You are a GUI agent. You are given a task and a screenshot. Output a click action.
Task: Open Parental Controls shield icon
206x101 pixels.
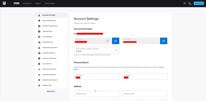pos(39,58)
